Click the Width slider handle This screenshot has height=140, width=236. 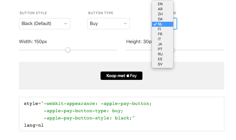coord(68,50)
